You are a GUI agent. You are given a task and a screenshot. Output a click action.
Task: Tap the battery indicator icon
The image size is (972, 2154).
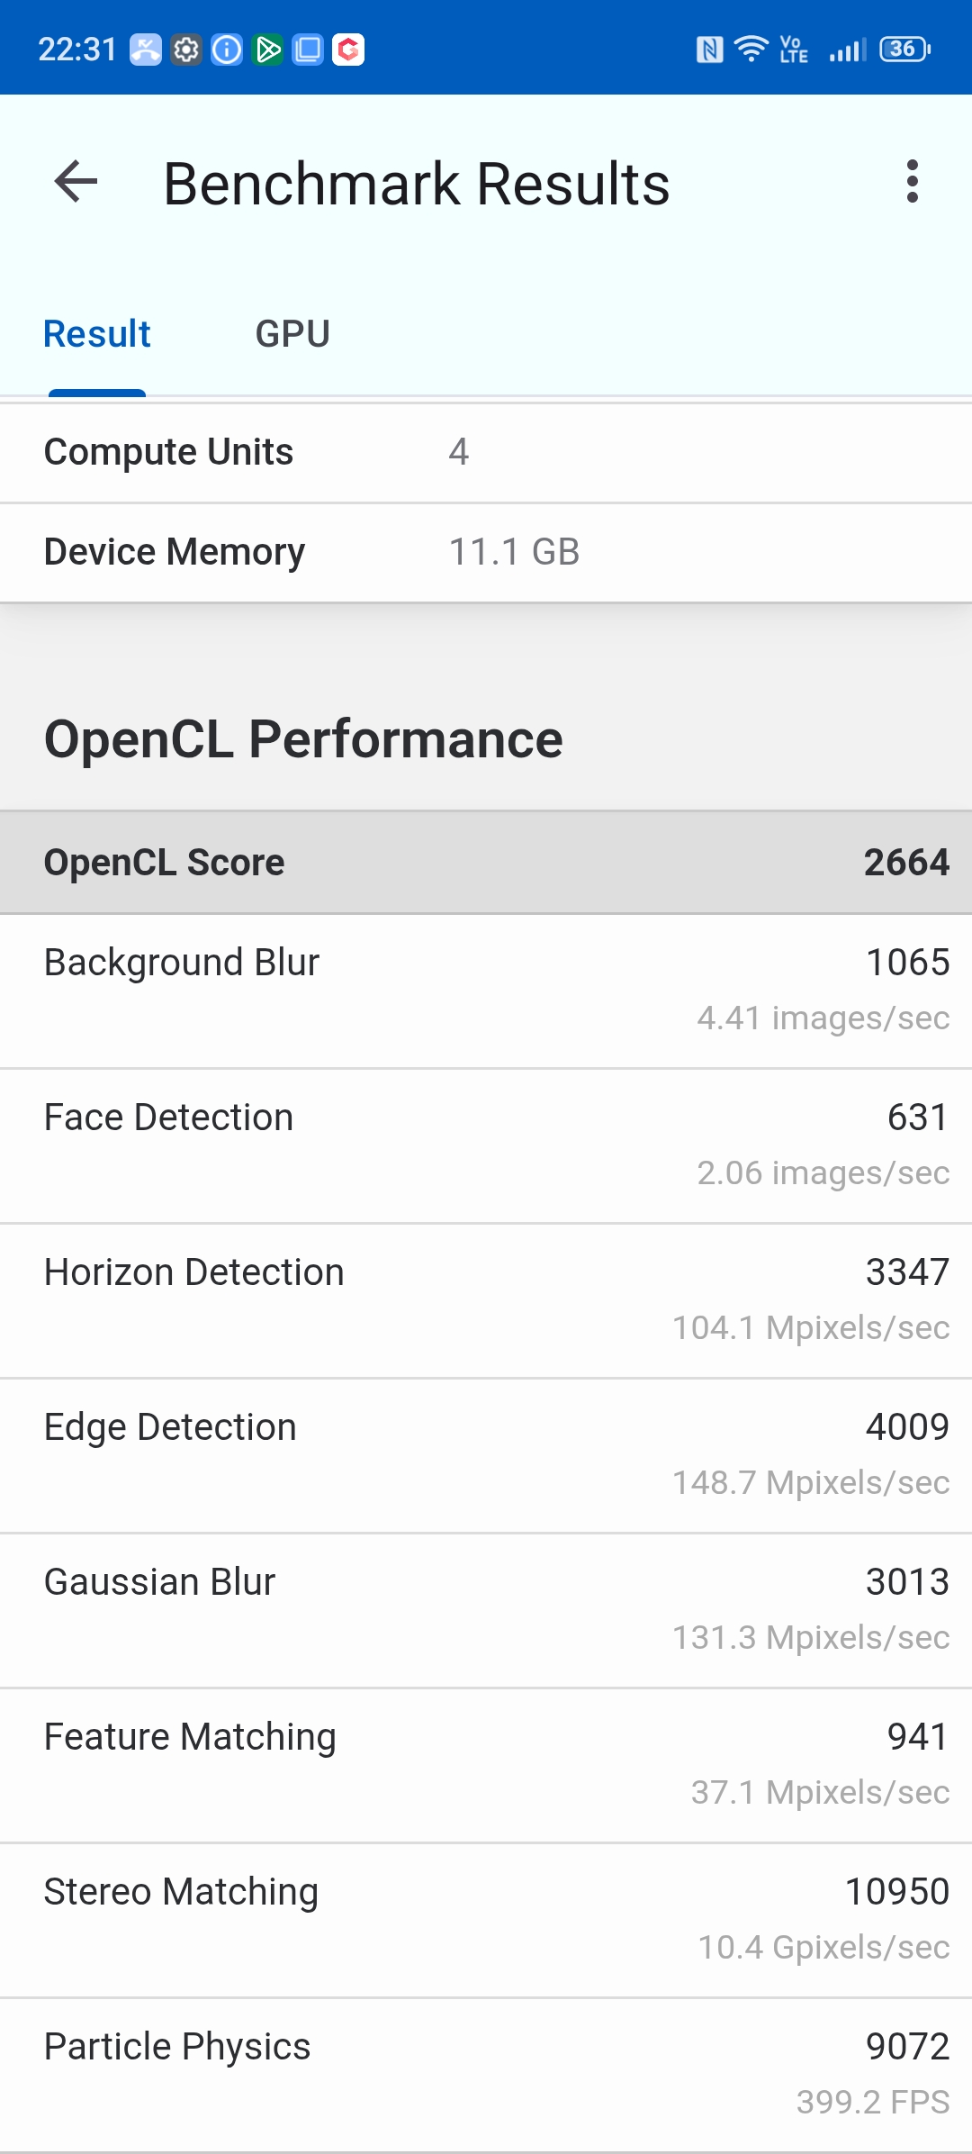[x=905, y=49]
